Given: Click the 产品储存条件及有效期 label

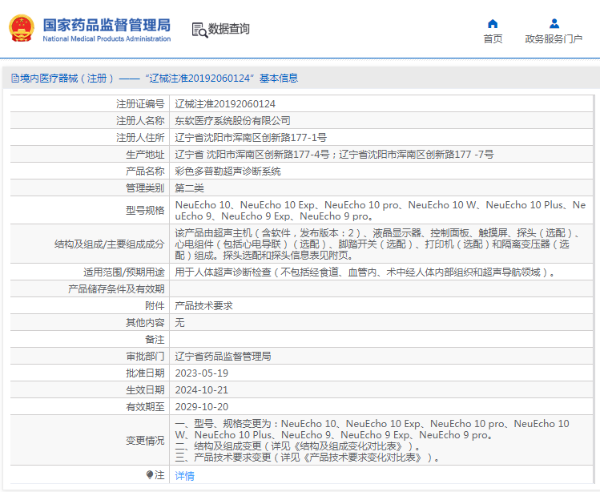Looking at the screenshot, I should pyautogui.click(x=116, y=289).
